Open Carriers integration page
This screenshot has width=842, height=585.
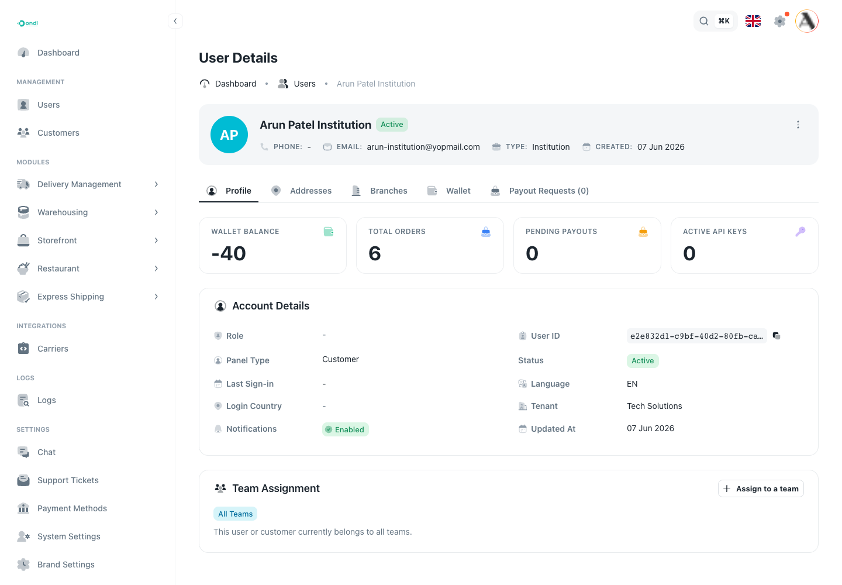pos(88,349)
